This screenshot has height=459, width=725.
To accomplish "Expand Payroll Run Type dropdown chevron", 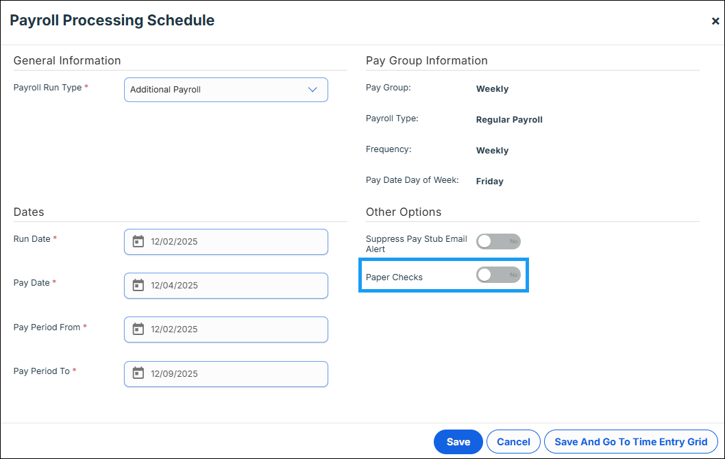I will pos(312,90).
